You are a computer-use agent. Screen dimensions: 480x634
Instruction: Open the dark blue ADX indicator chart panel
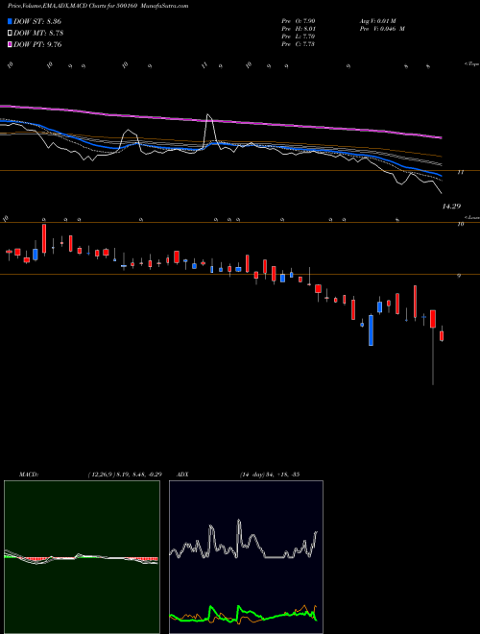246,557
